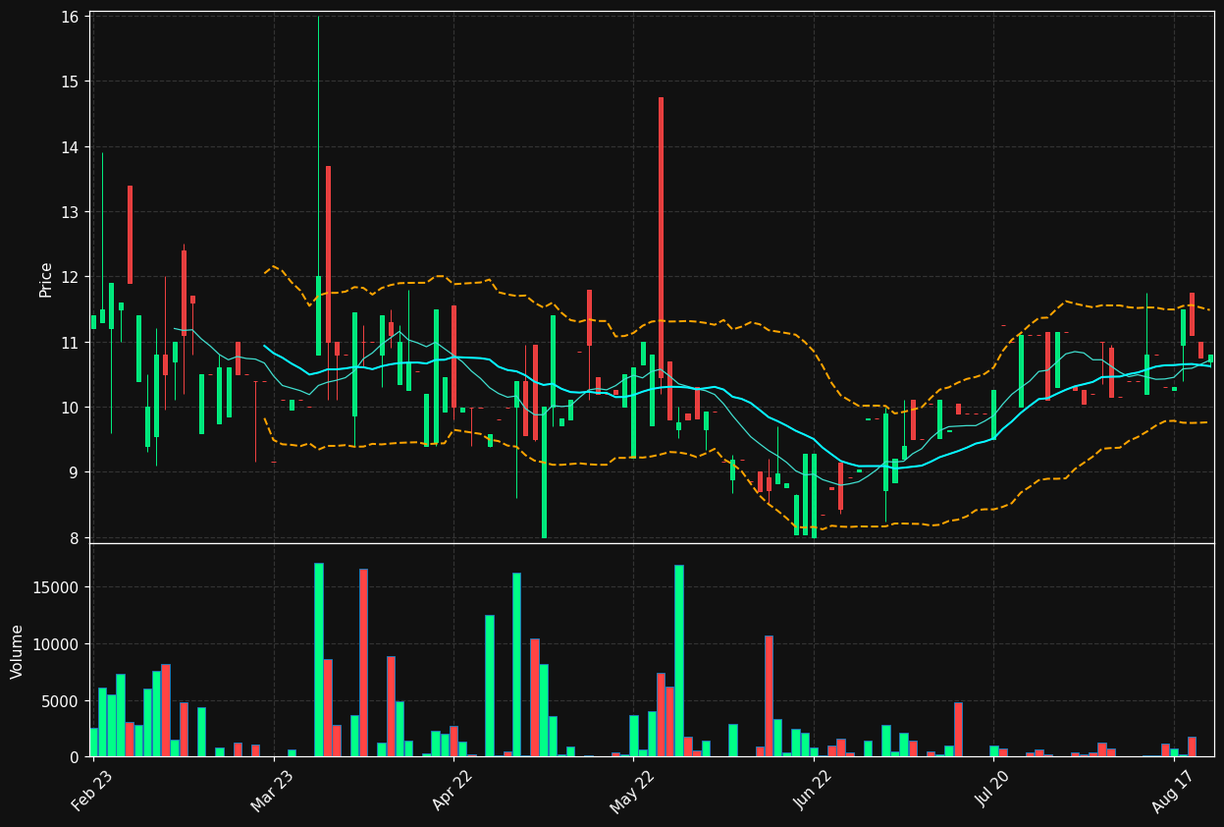Click the price axis tick "12"
The width and height of the screenshot is (1224, 827).
(x=70, y=277)
